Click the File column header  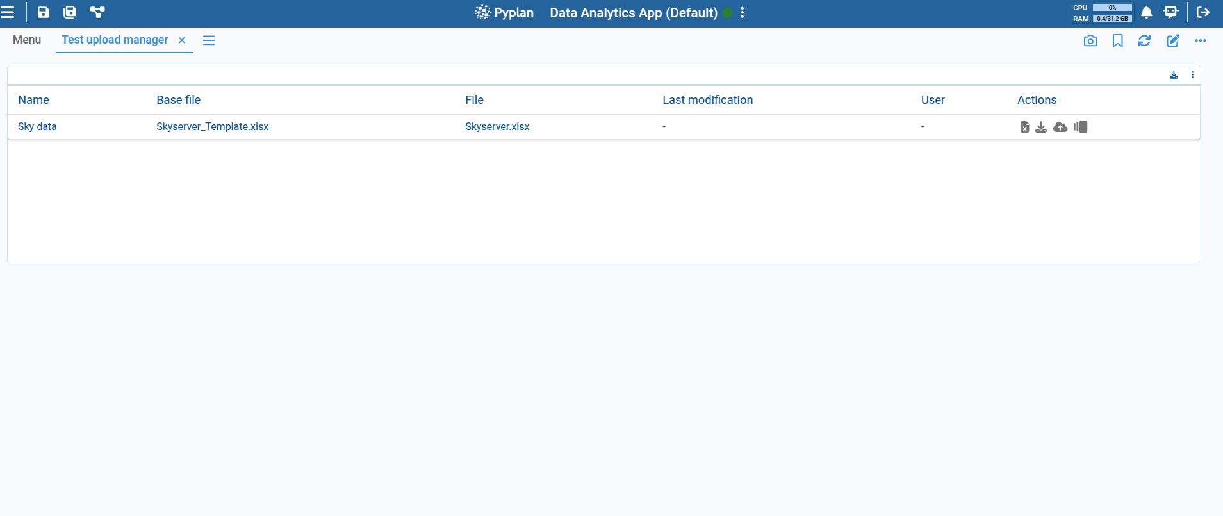(x=474, y=100)
